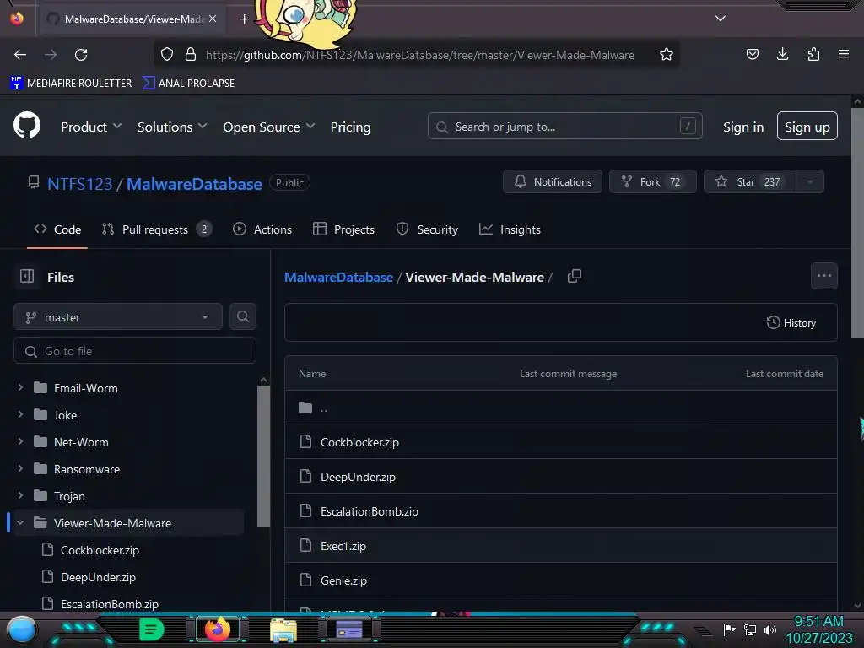Expand the Open Source menu
Viewport: 864px width, 648px height.
point(269,127)
